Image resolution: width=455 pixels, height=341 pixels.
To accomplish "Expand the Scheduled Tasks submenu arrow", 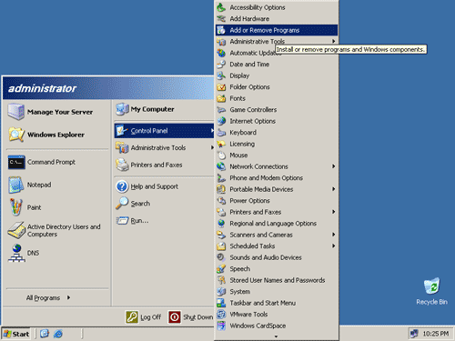I will [333, 246].
